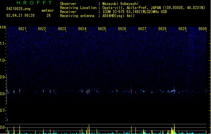Image resolution: width=211 pixels, height=134 pixels.
Task: Click the 0022 time marker
Action: (x=42, y=29)
